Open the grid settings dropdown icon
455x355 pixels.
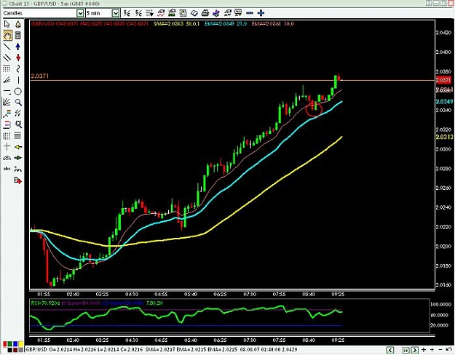click(x=150, y=13)
